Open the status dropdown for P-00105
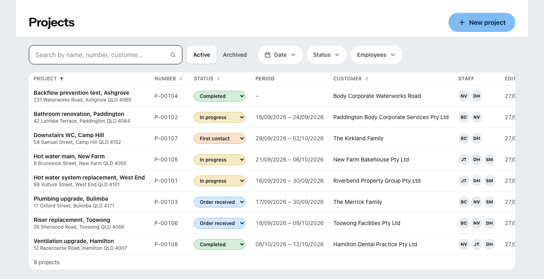 (220, 159)
